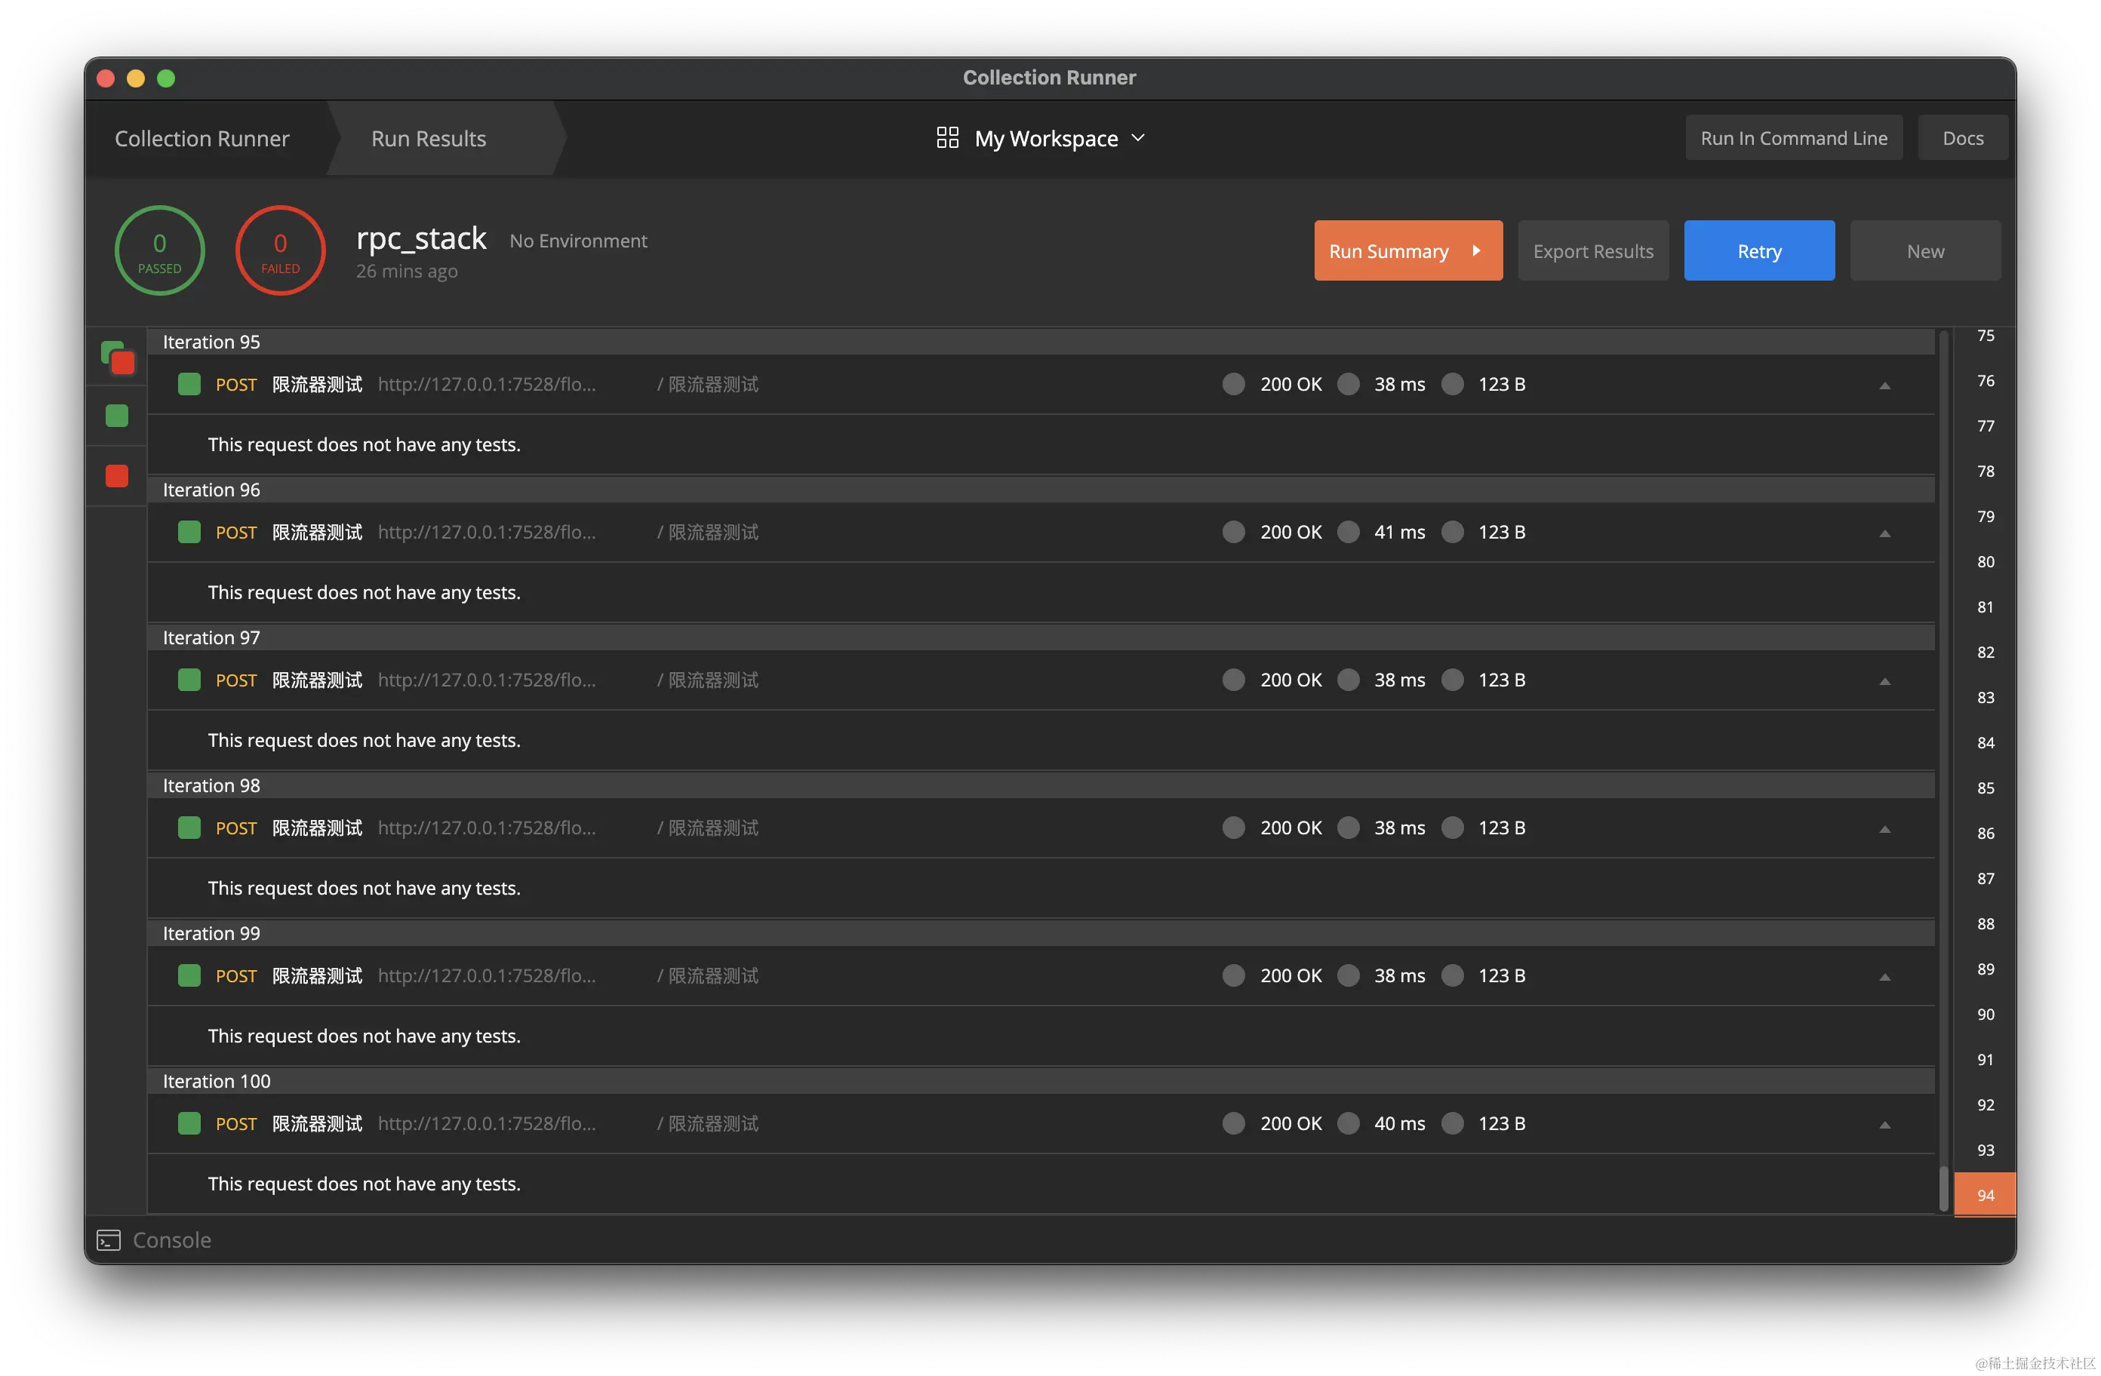Click rpc_stack collection title

(x=421, y=238)
